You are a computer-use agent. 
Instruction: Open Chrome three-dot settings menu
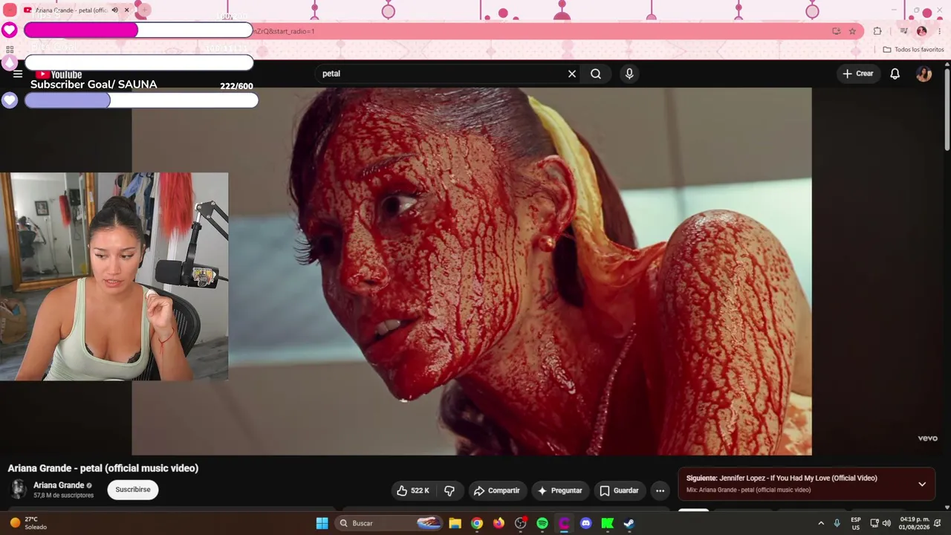(x=940, y=31)
